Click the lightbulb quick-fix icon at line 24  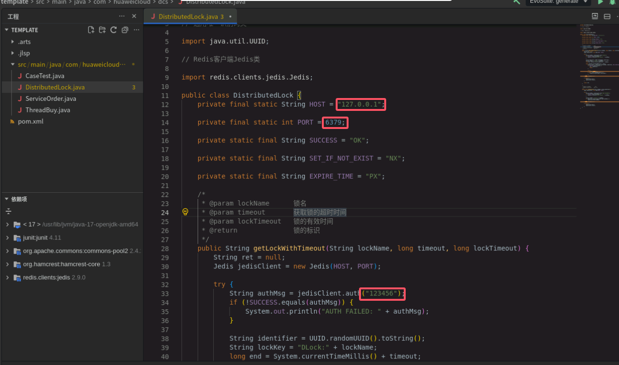[x=186, y=212]
